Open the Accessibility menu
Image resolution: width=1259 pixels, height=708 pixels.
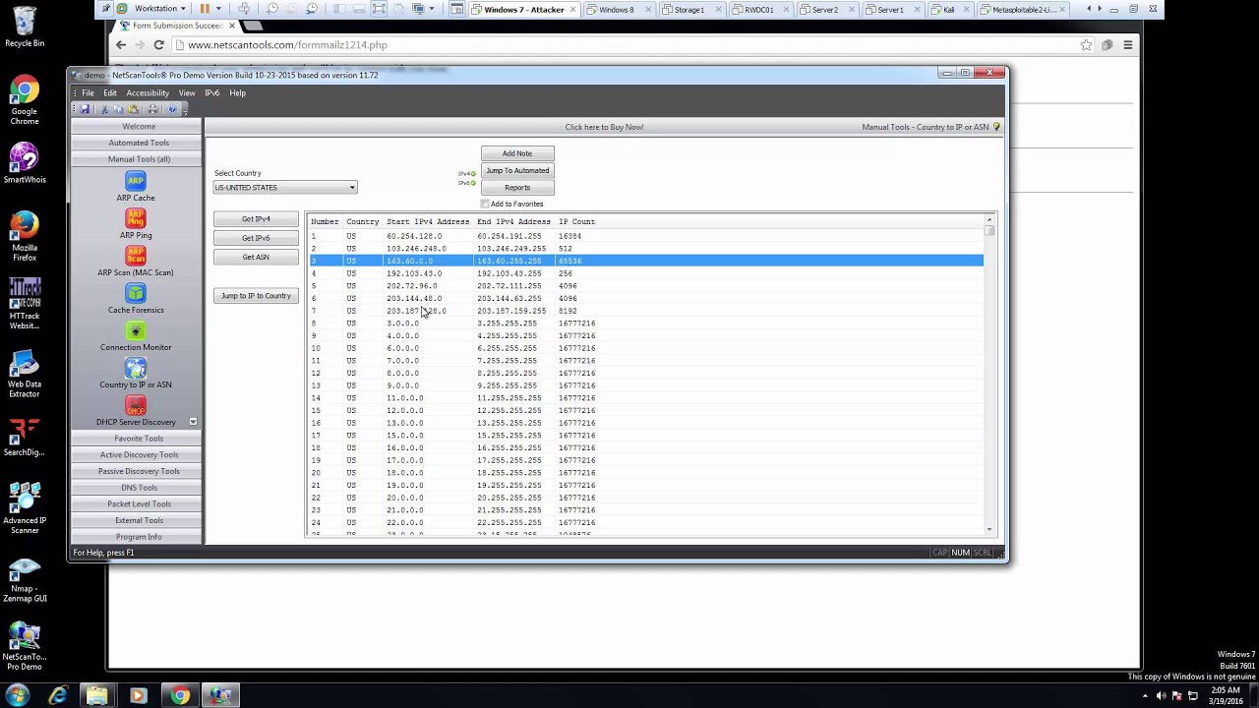(148, 92)
